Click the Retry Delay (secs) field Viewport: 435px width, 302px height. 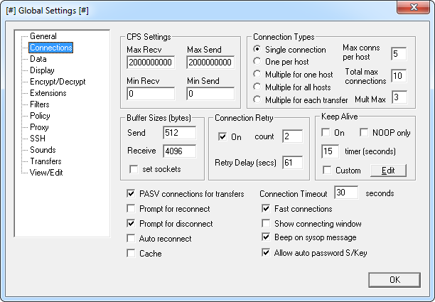[293, 163]
